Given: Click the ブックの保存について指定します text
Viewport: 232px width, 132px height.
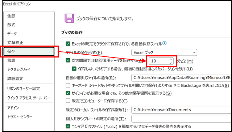Looking at the screenshot, I should pos(105,19).
